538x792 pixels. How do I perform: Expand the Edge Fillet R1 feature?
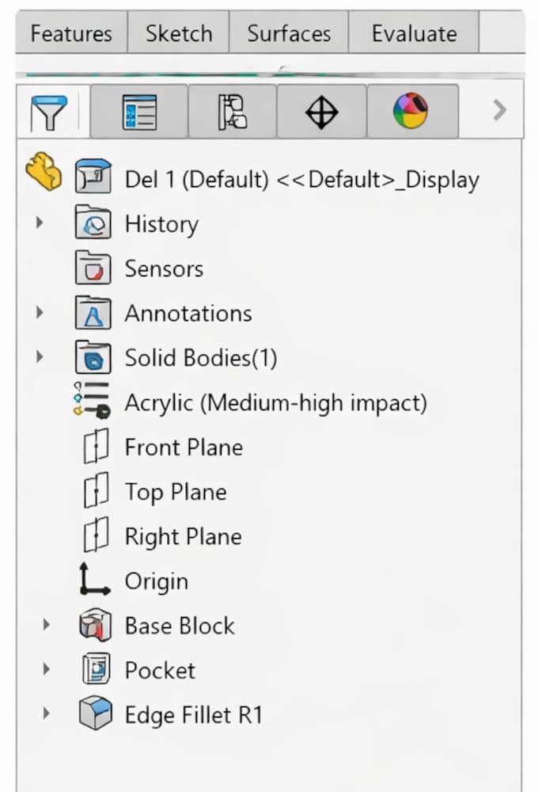(x=45, y=714)
